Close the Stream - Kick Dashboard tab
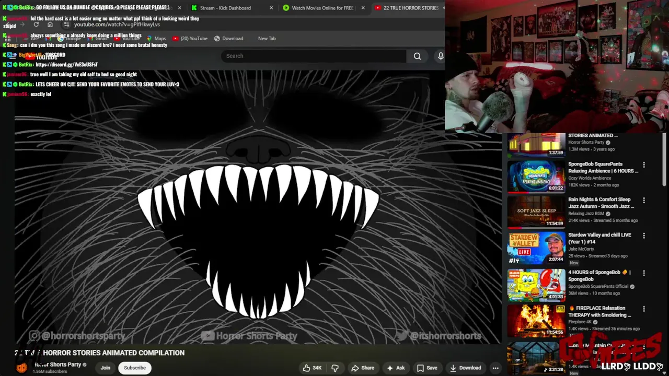669x376 pixels. click(x=271, y=8)
